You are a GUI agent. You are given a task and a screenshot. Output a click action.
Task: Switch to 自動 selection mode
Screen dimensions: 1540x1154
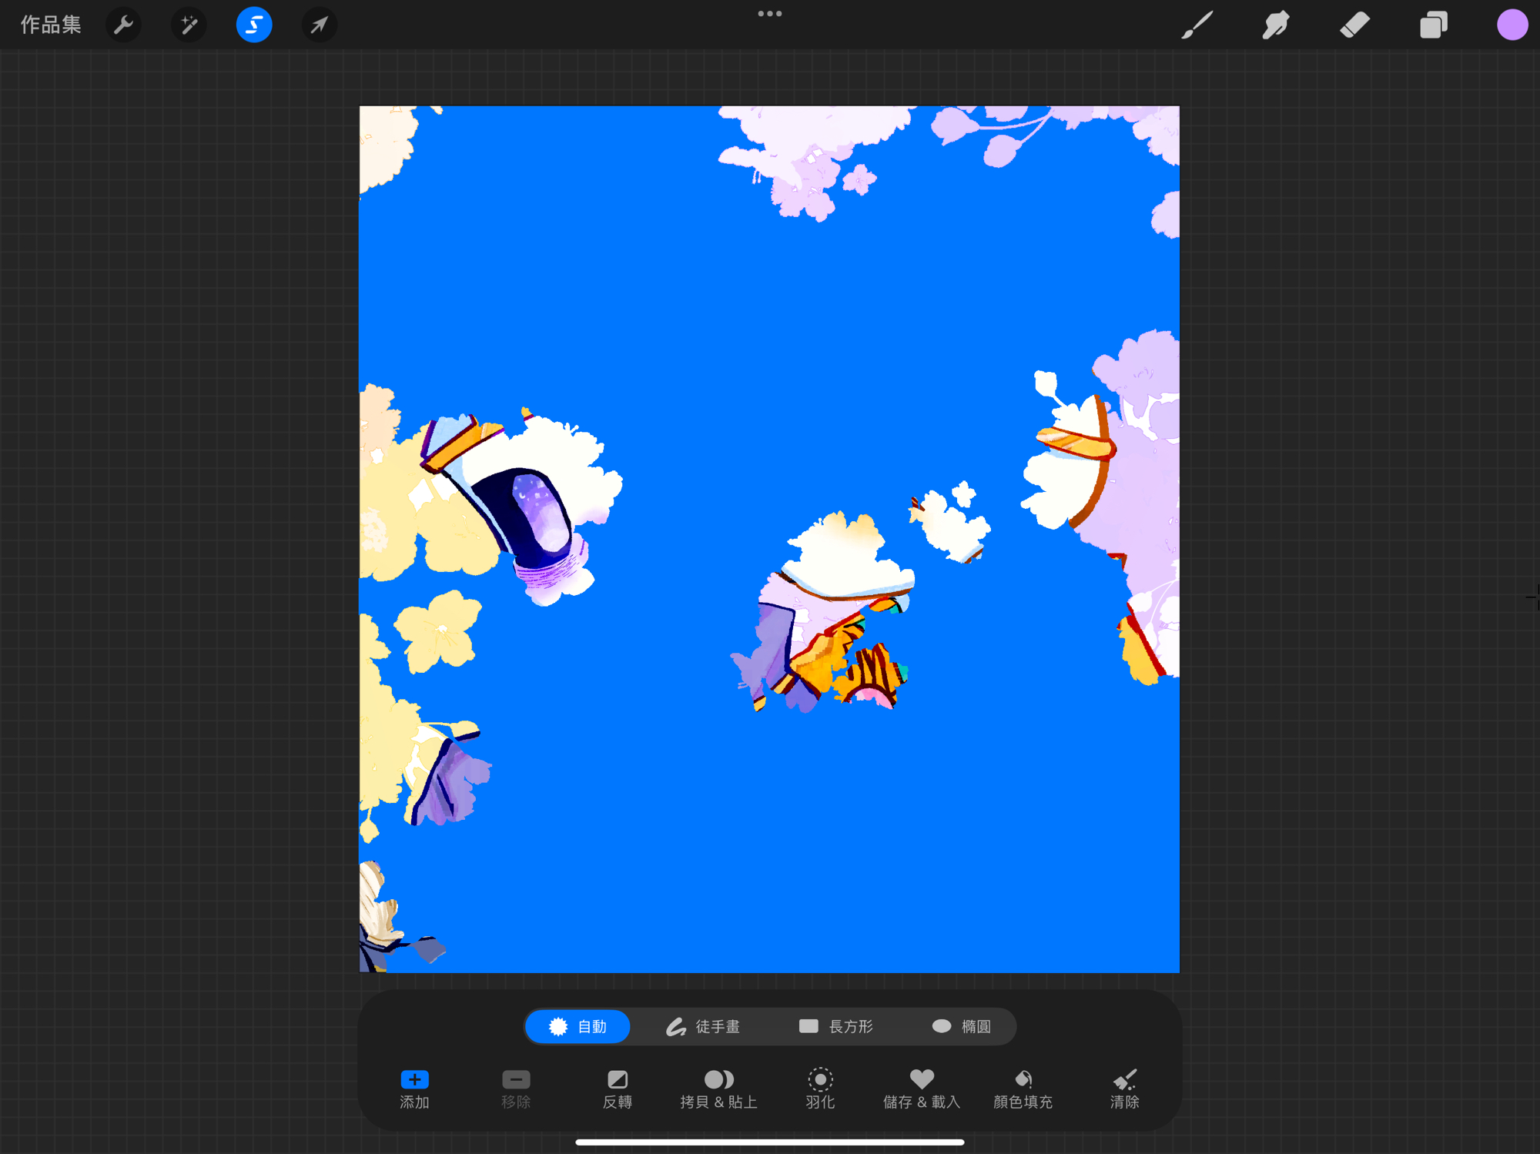pyautogui.click(x=577, y=1026)
